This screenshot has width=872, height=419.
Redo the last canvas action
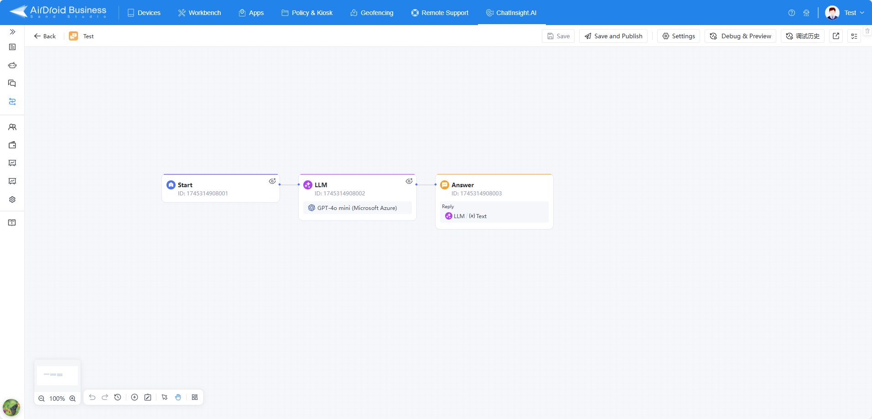(x=105, y=397)
